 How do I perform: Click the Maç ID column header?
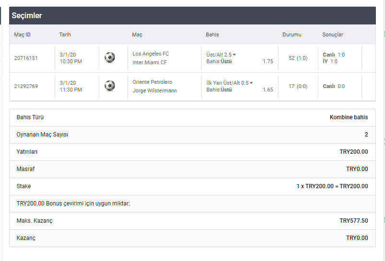point(23,34)
